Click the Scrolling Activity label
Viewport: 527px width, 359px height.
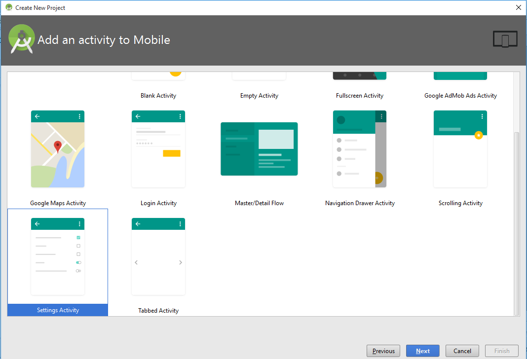tap(460, 203)
